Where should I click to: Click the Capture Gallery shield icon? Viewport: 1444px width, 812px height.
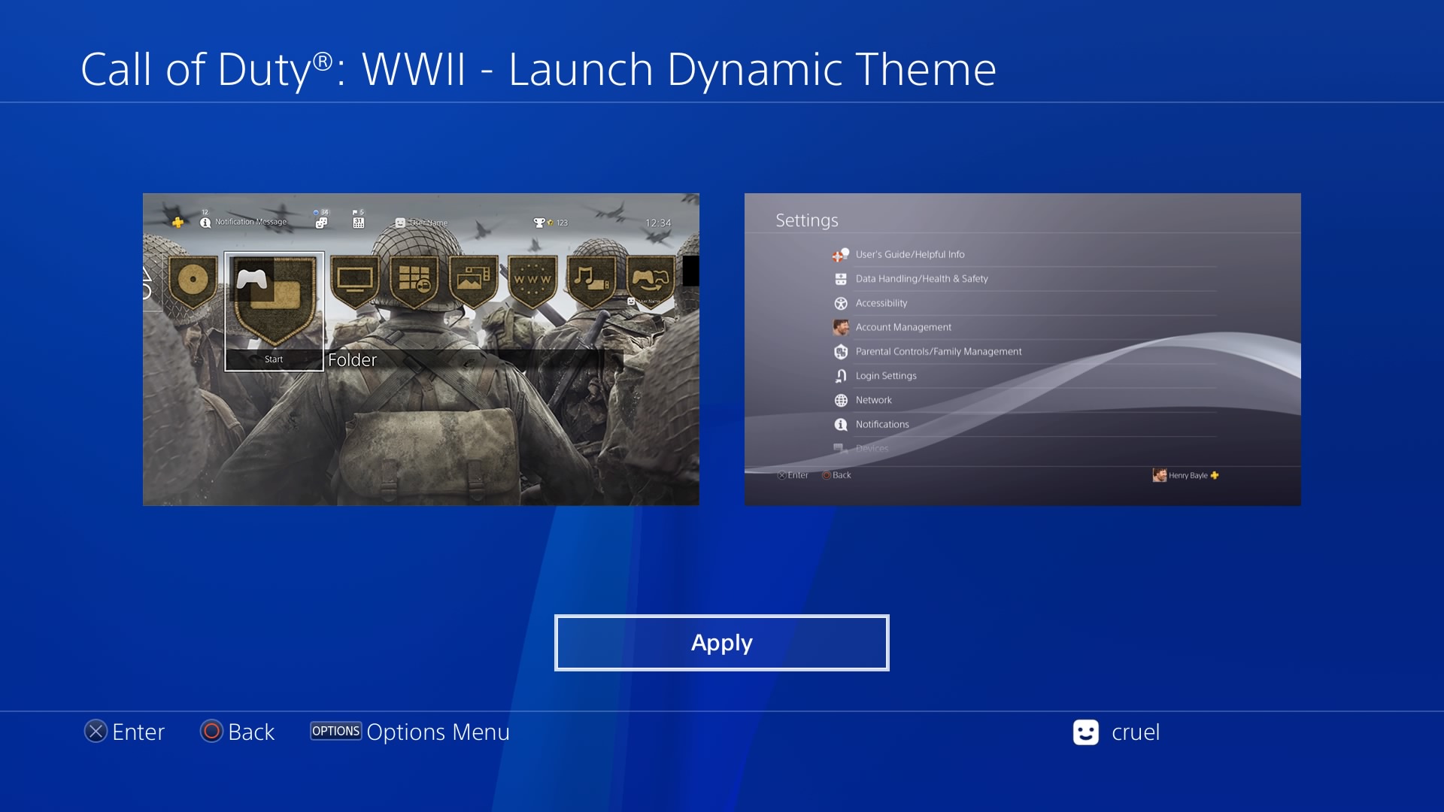point(473,282)
